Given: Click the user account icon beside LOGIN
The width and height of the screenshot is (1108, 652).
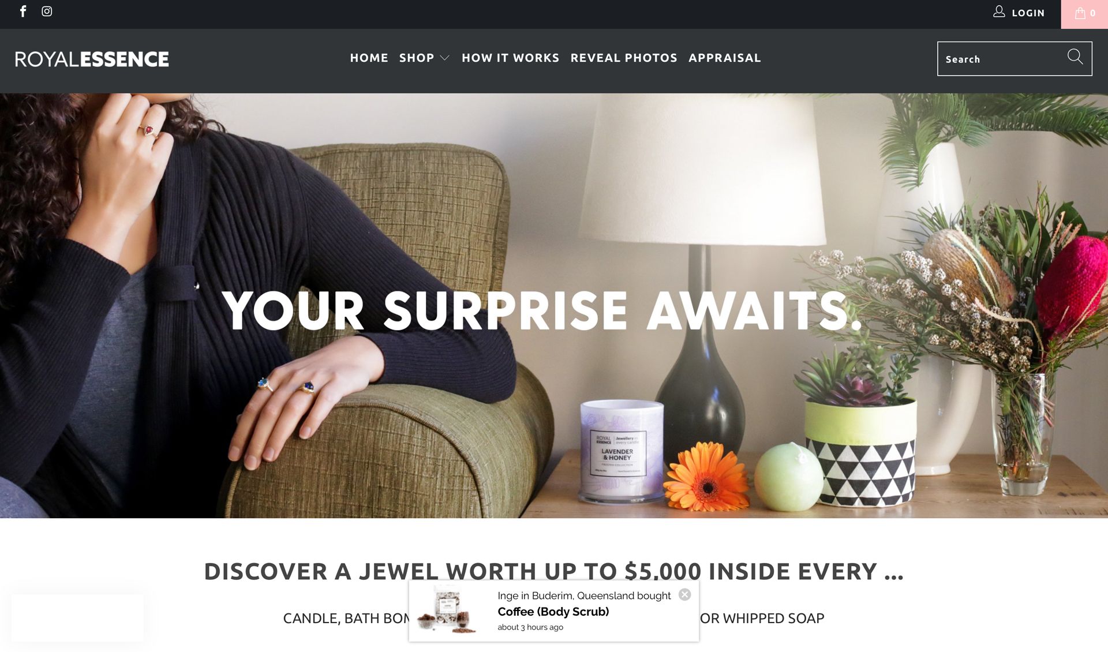Looking at the screenshot, I should 999,12.
